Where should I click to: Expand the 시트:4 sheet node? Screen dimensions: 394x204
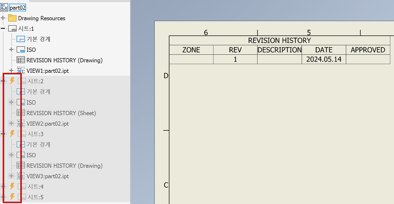coord(2,186)
